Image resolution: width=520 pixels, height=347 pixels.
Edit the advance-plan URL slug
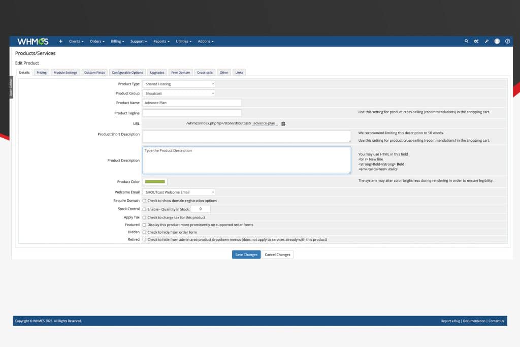coord(264,123)
